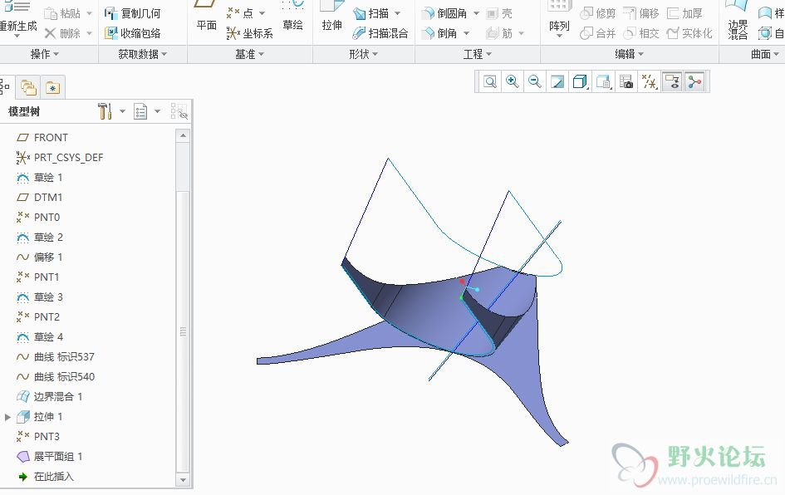785x495 pixels.
Task: Open the saved orientations view icon
Action: pos(603,81)
